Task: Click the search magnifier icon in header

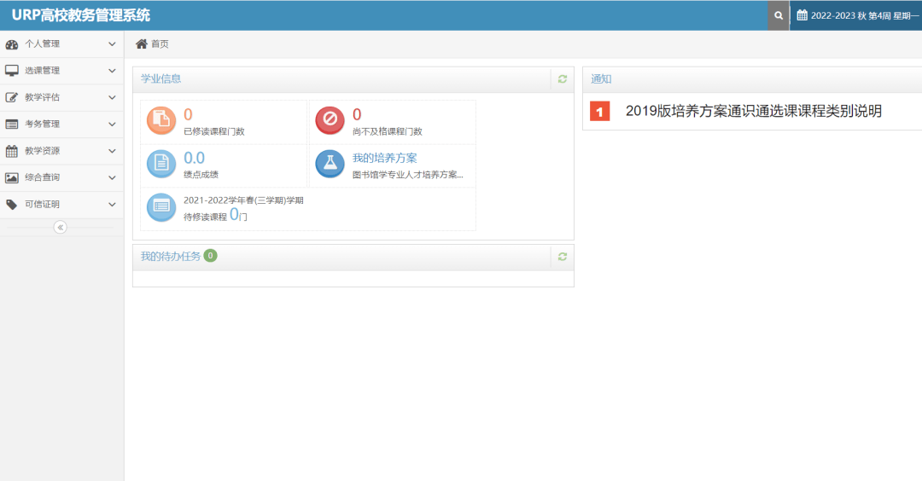Action: 779,16
